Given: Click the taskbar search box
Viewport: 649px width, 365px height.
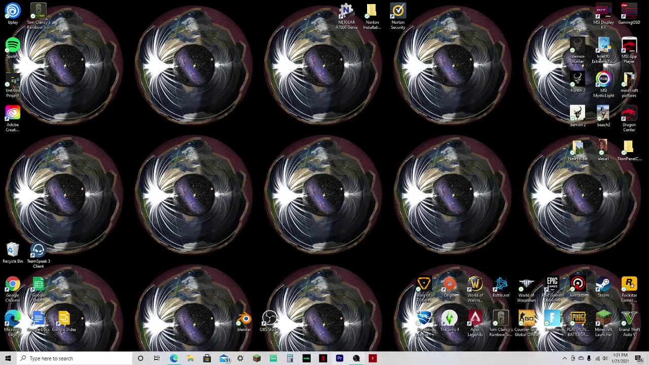Looking at the screenshot, I should (74, 358).
